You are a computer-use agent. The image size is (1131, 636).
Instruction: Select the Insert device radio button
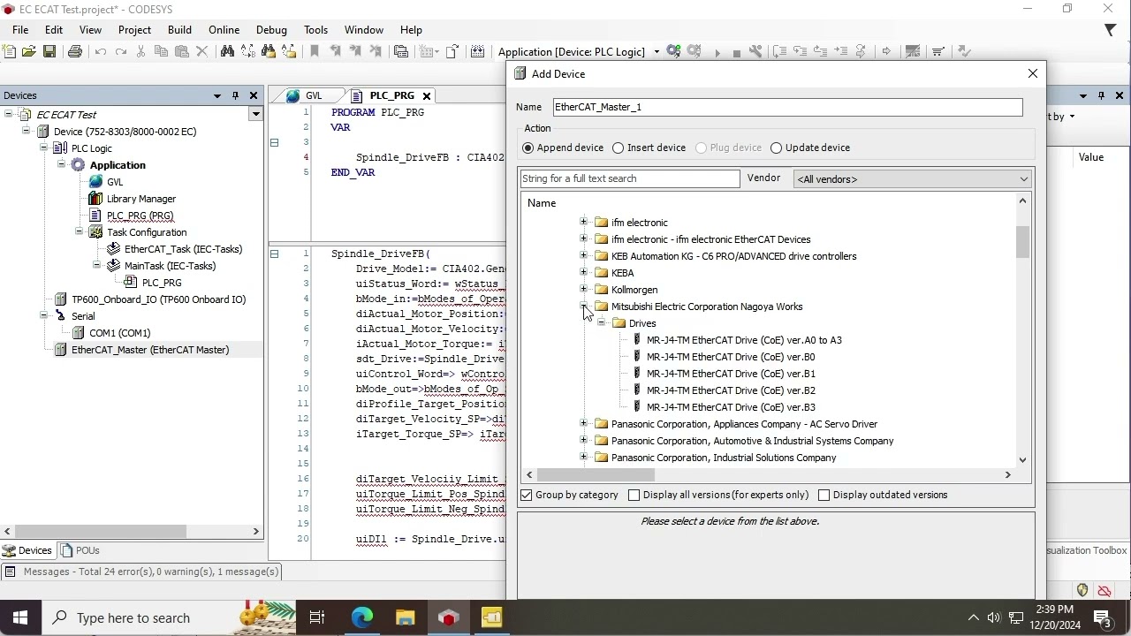click(619, 148)
